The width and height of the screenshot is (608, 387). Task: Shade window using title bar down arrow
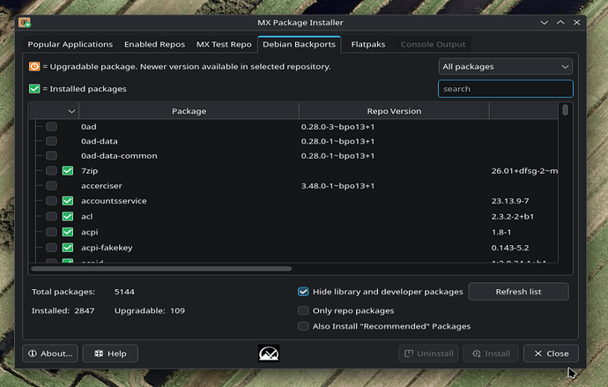545,23
